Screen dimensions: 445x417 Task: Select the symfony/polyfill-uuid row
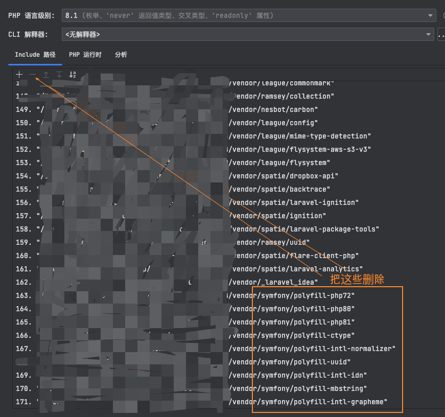[229, 362]
